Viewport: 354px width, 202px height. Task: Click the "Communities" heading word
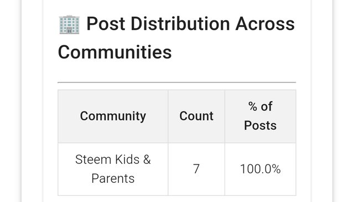(x=114, y=52)
